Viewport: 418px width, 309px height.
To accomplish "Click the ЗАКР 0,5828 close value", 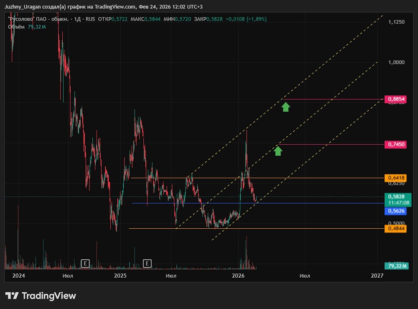I will point(208,19).
